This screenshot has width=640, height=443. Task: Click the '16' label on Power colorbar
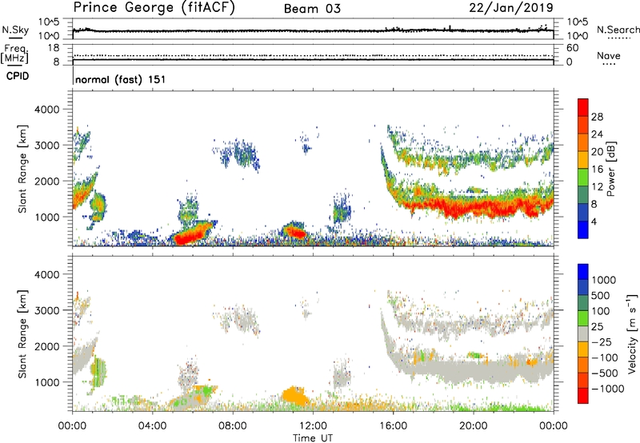(x=597, y=170)
